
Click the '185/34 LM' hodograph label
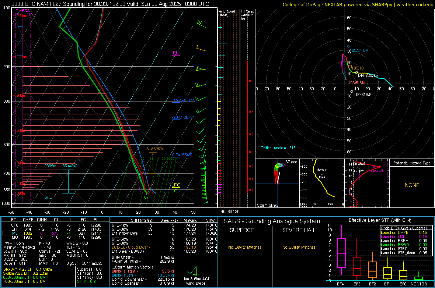tap(359, 51)
